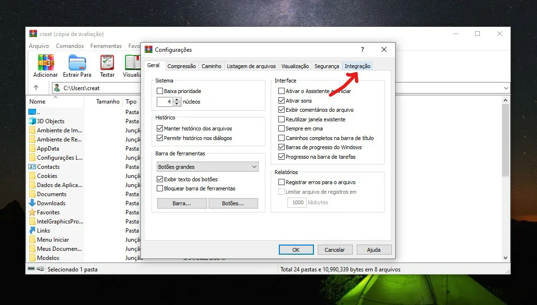The width and height of the screenshot is (537, 305).
Task: Uncheck Manter histórico dos arquivos
Action: click(160, 129)
